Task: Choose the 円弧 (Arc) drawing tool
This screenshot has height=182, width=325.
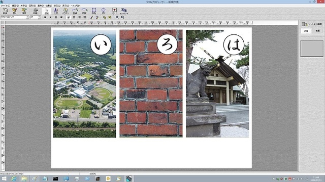Action: (84, 11)
